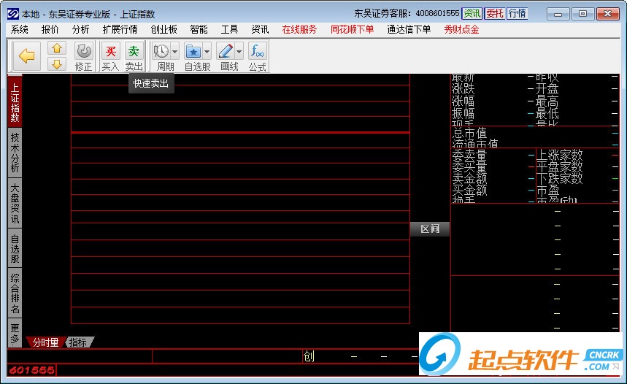Click the green 资讯 title bar button
627x384 pixels.
pos(472,14)
